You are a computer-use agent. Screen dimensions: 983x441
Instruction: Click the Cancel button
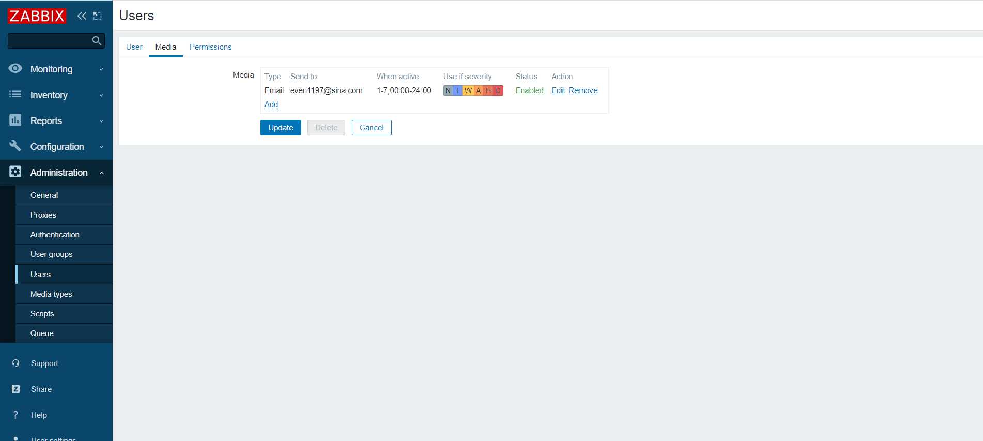[x=371, y=128]
